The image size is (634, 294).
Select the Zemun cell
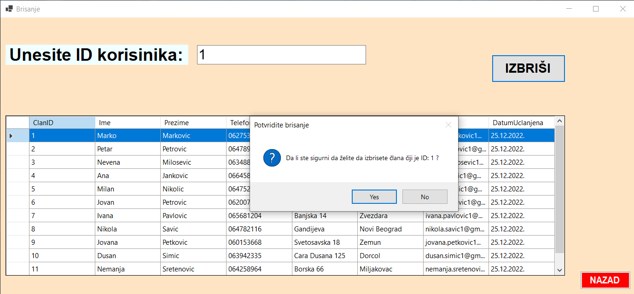click(x=390, y=242)
